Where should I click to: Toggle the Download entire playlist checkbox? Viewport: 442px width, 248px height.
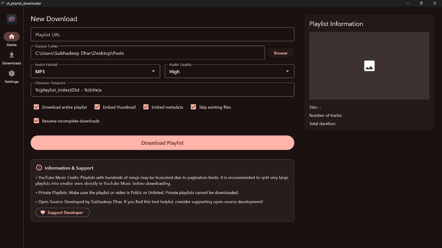[x=36, y=107]
